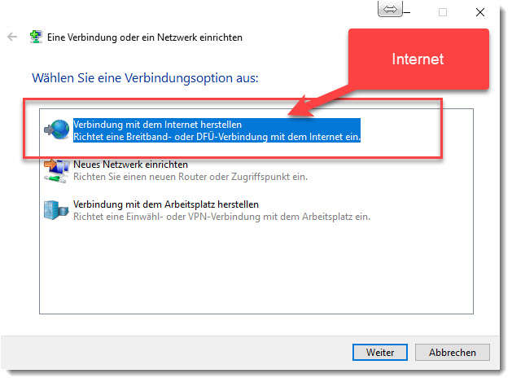
Task: Click the heading 'Wählen Sie eine Verbindungsoption aus'
Action: (x=144, y=79)
